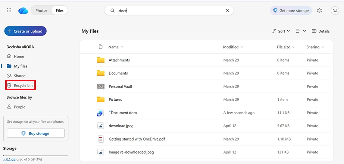Click the '1 item' size for Pictures
The height and width of the screenshot is (164, 344).
point(282,100)
